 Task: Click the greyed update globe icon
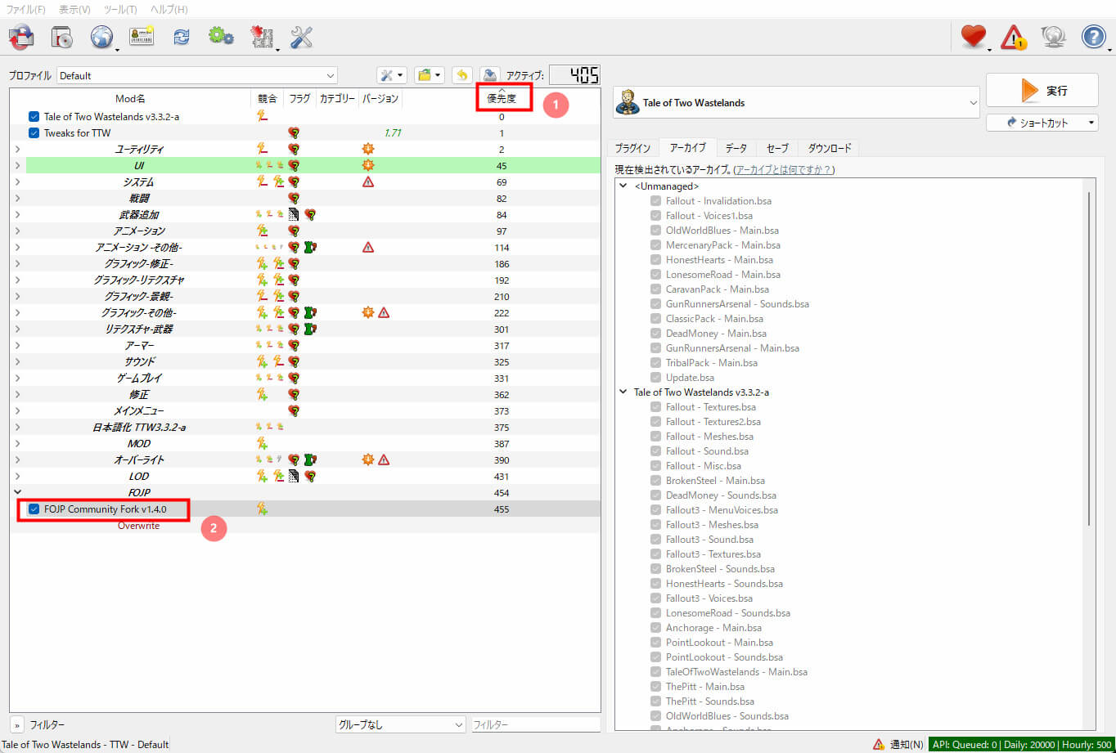point(1053,37)
